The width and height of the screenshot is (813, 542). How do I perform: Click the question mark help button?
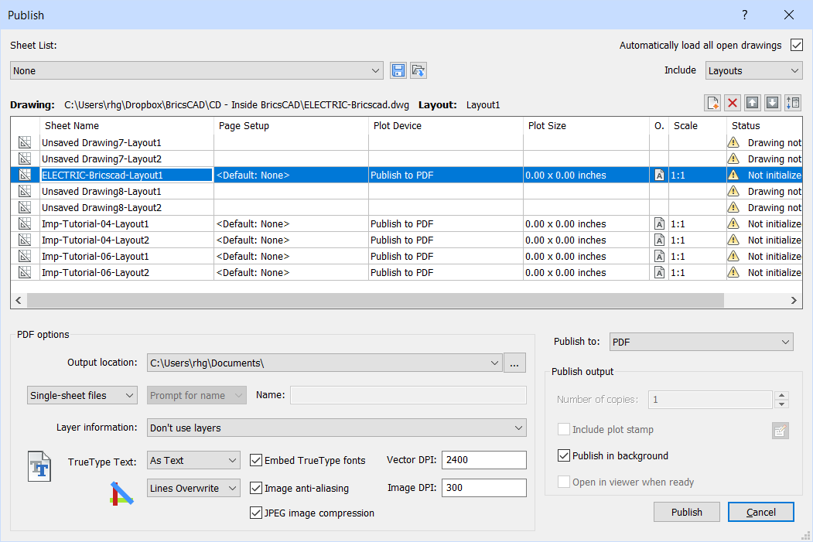point(745,15)
